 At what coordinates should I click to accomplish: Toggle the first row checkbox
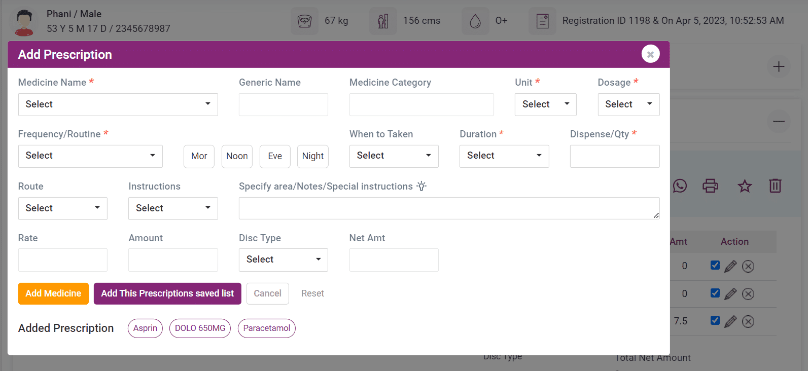click(x=715, y=265)
